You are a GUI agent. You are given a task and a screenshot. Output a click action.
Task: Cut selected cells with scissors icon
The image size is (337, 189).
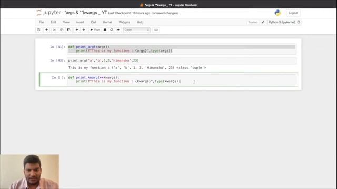coord(54,30)
